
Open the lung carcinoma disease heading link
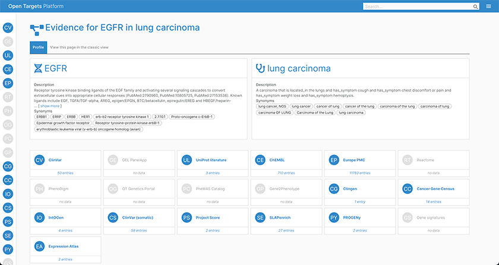pyautogui.click(x=299, y=68)
